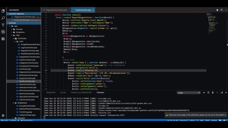Collapse the EDITORES ABIERTOS section
The height and width of the screenshot is (128, 228).
(24, 14)
